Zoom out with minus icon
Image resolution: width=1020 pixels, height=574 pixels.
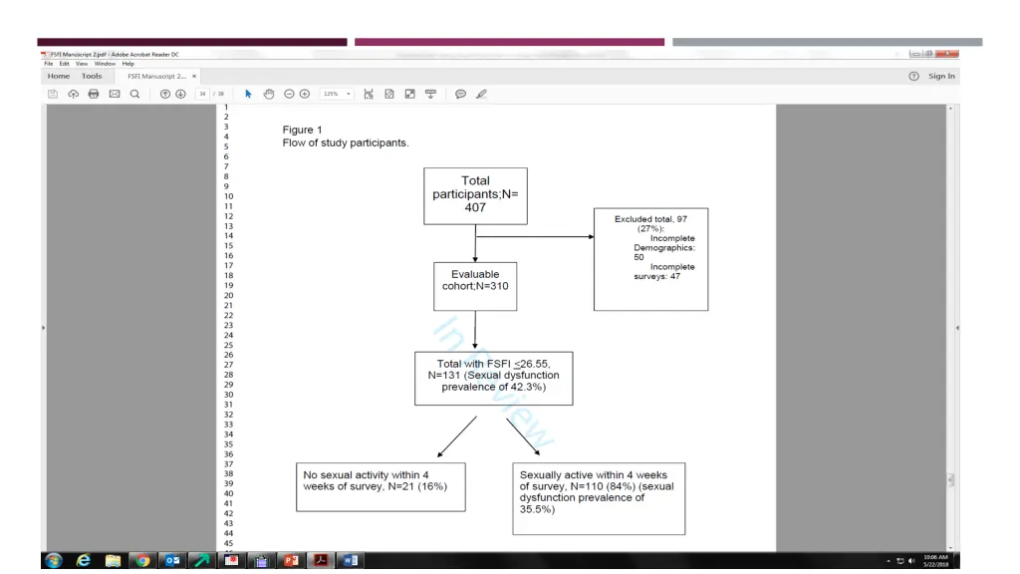point(290,94)
